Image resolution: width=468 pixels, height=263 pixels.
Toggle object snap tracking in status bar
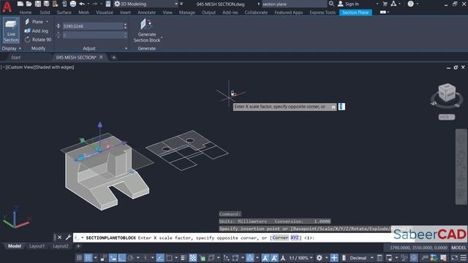pos(160,258)
